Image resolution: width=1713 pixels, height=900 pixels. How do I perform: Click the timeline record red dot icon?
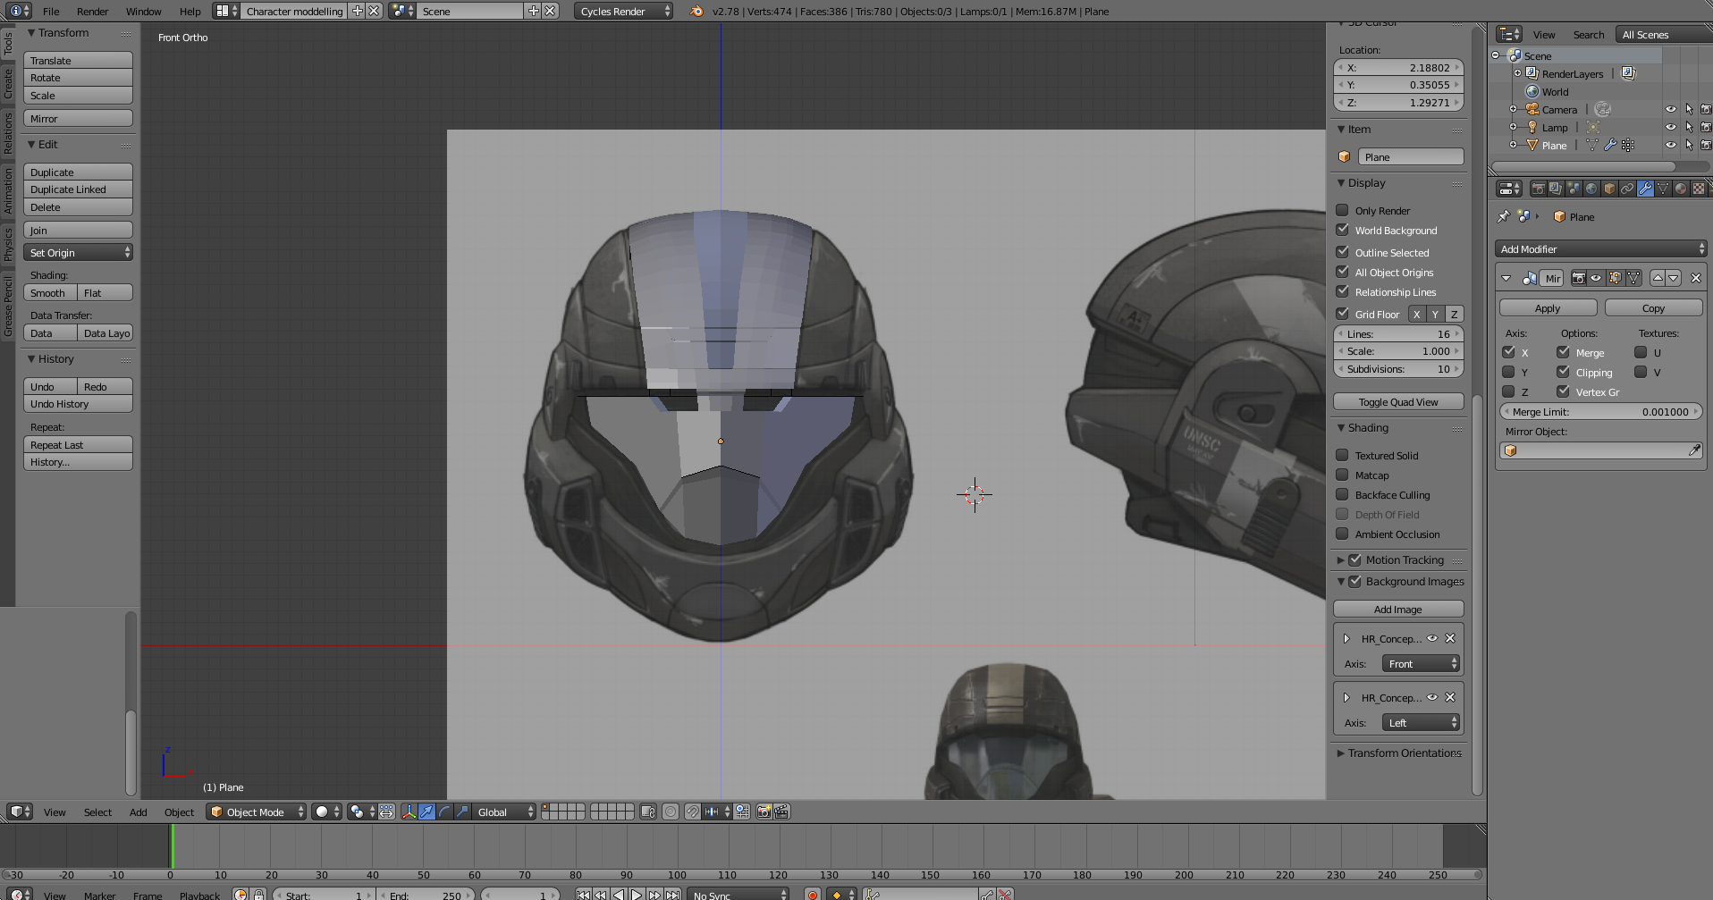click(812, 895)
